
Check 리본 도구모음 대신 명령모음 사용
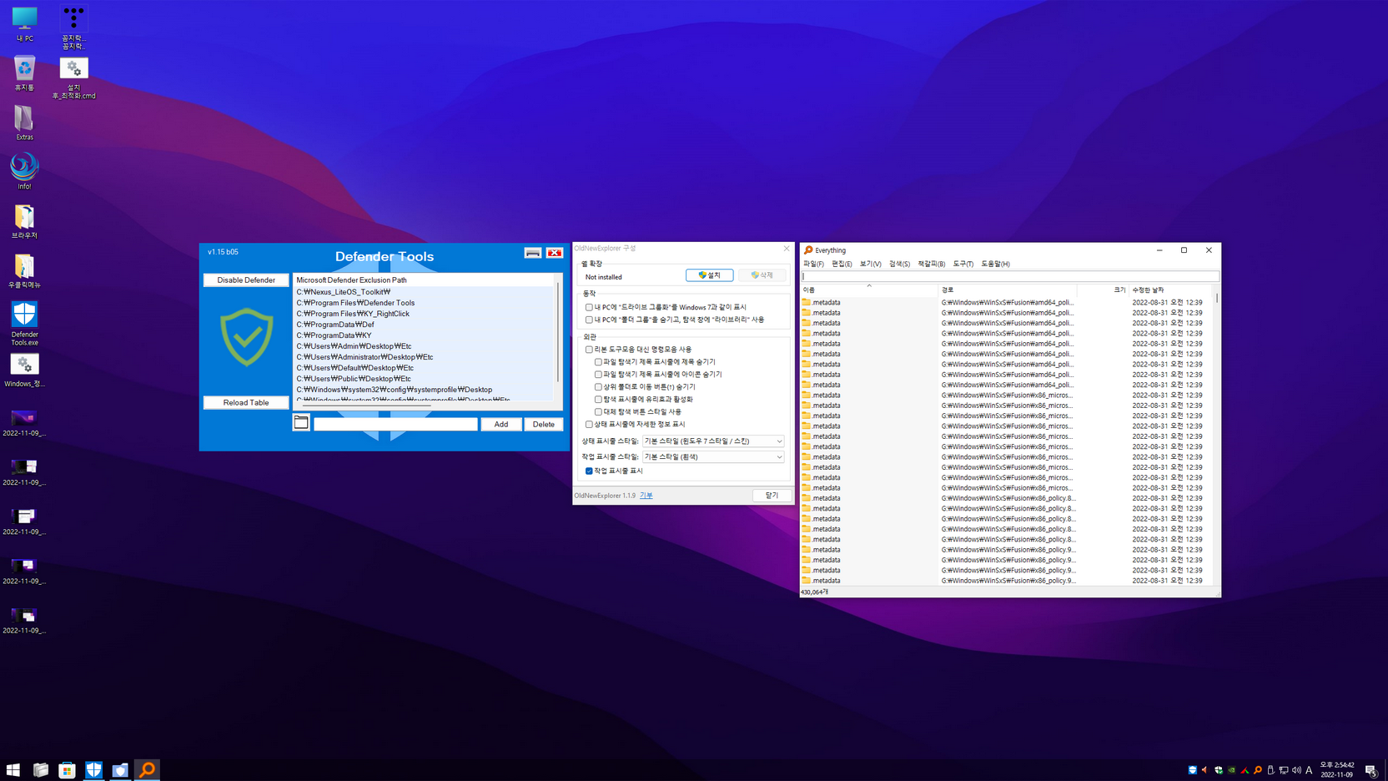pos(589,350)
